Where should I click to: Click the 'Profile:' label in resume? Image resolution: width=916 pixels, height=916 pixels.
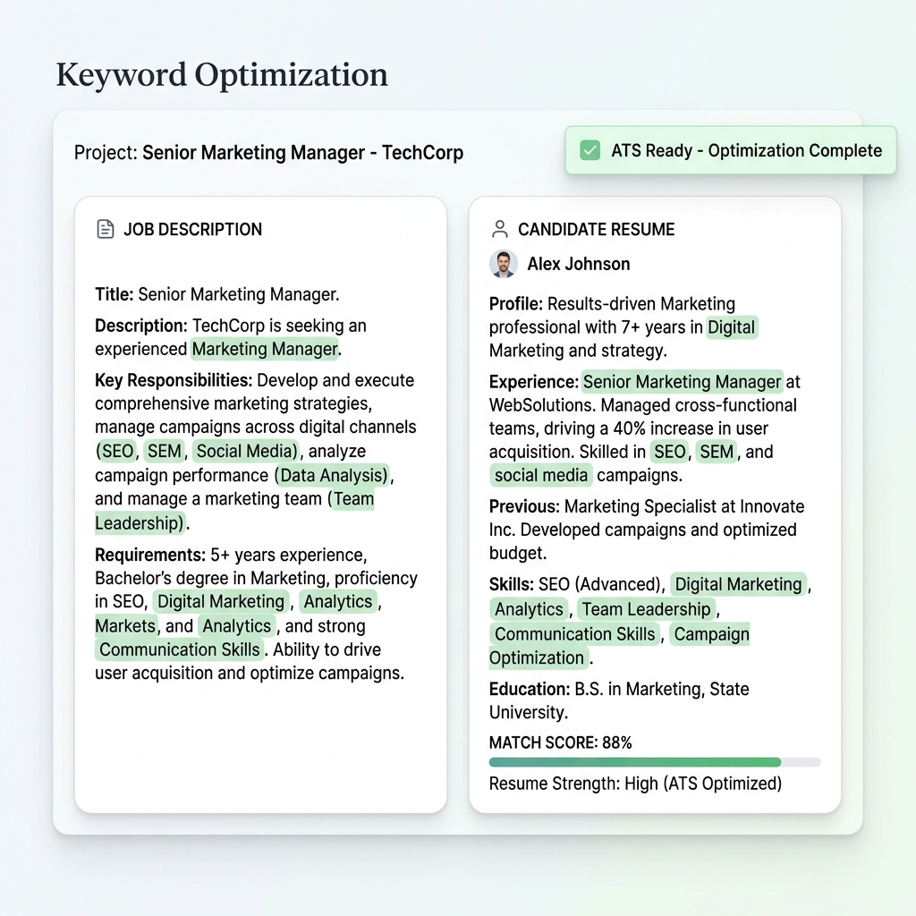pyautogui.click(x=516, y=304)
